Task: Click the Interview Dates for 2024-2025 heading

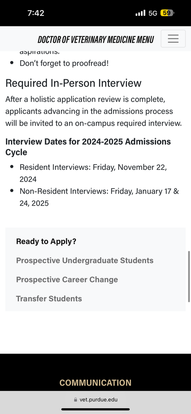Action: 88,147
